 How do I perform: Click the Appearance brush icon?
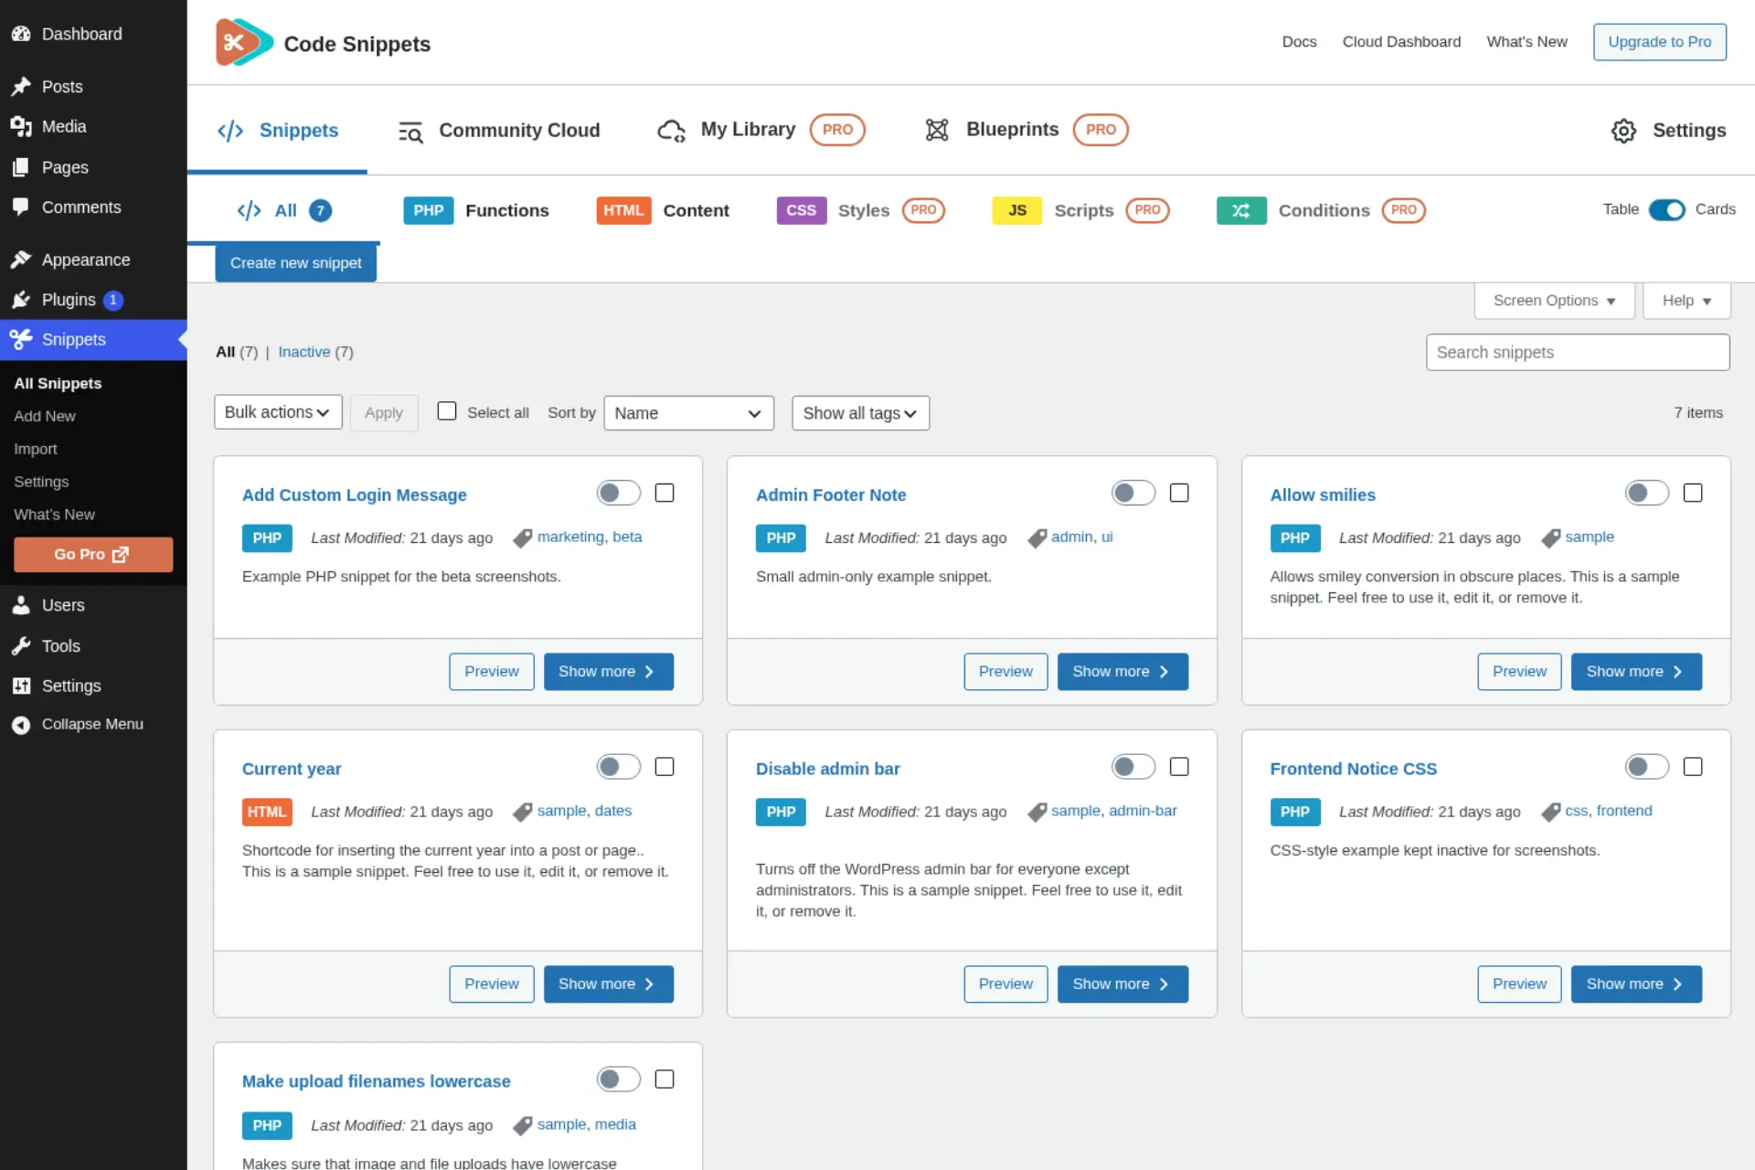pyautogui.click(x=21, y=260)
